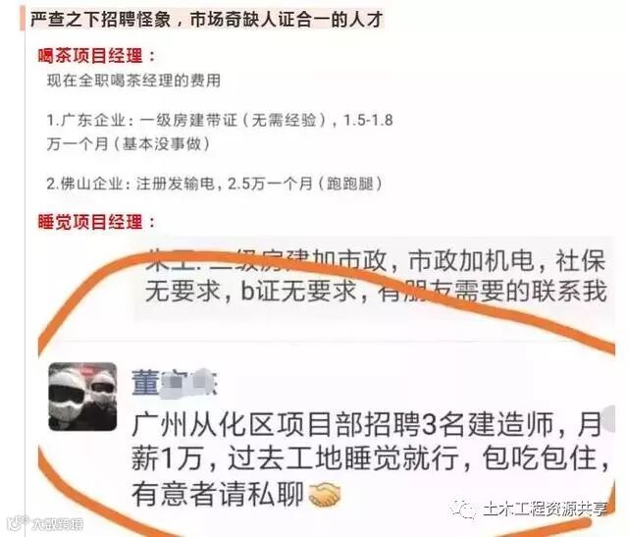
Task: Click the 广州从化区项目部招聘 message text
Action: 366,423
